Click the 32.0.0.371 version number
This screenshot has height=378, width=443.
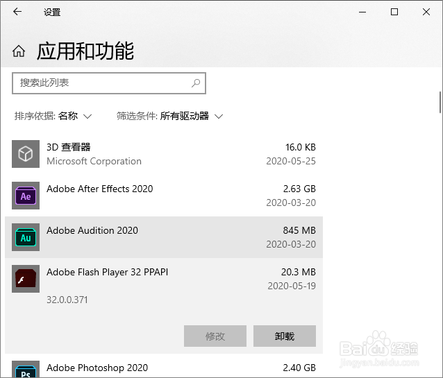point(67,300)
